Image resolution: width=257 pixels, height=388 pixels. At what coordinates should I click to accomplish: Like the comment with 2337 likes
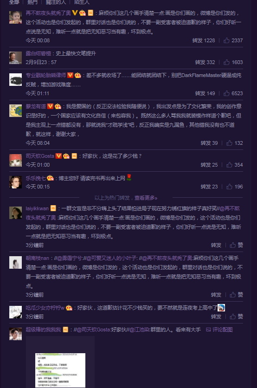coord(233,40)
